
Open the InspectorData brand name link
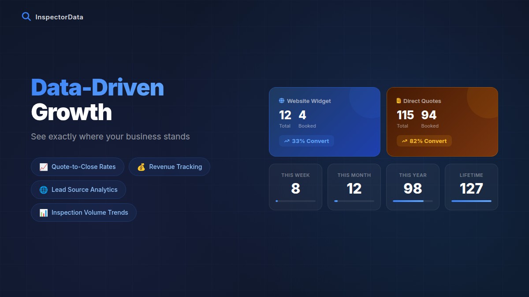pos(59,17)
